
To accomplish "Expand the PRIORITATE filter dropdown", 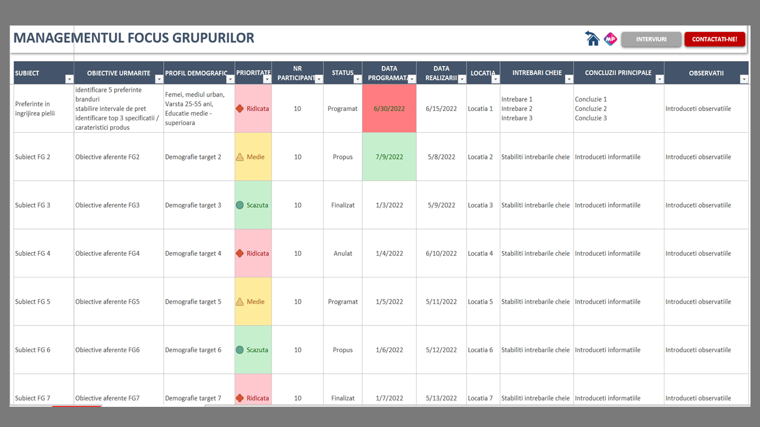I will [x=267, y=79].
